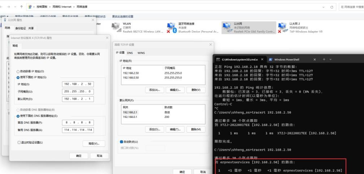The height and width of the screenshot is (174, 364).
Task: Close the 高级 TCP/IP 设置 dialog
Action: [211, 44]
